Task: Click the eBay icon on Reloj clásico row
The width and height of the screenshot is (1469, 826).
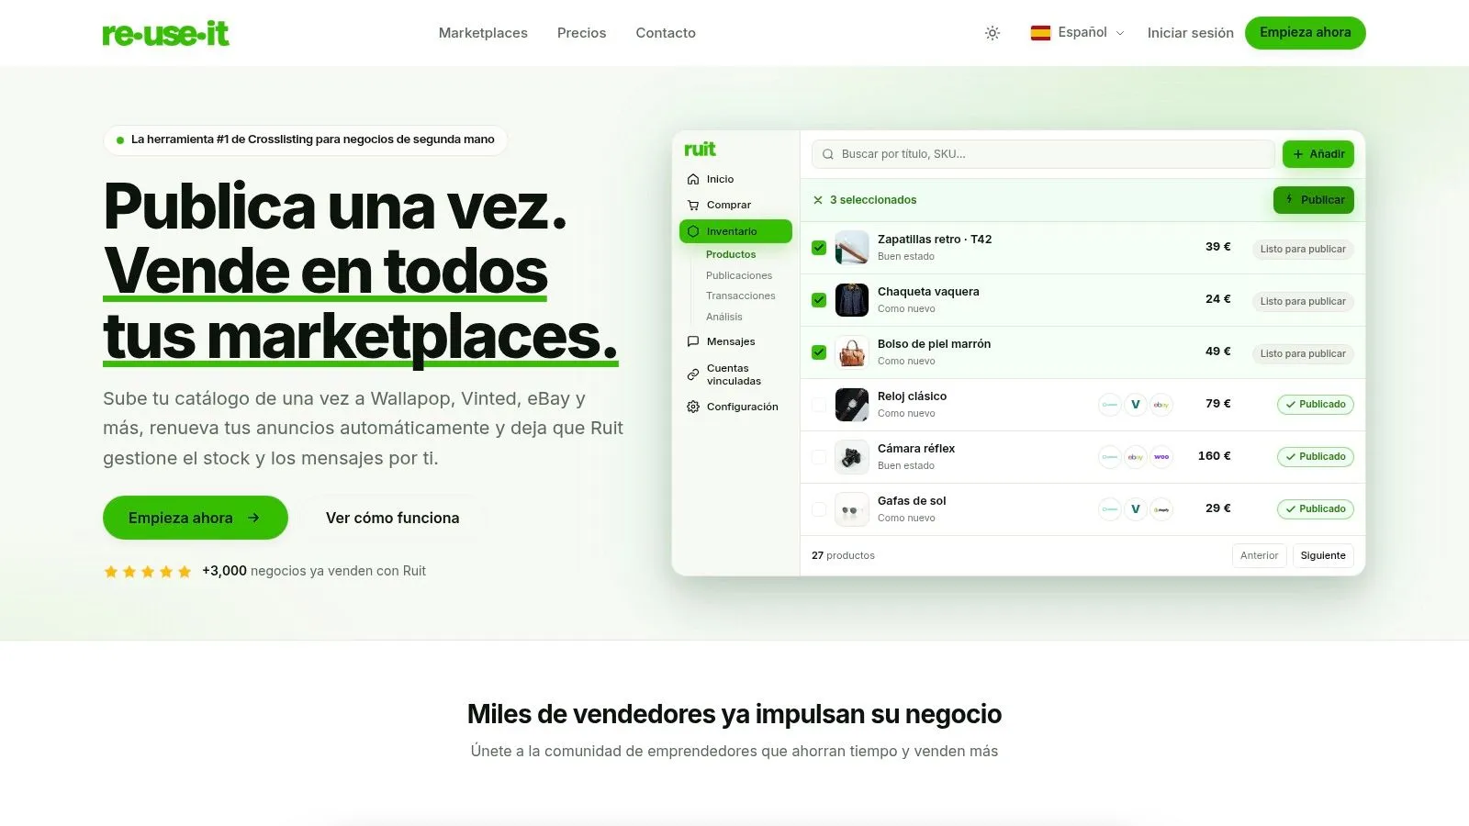Action: point(1161,405)
